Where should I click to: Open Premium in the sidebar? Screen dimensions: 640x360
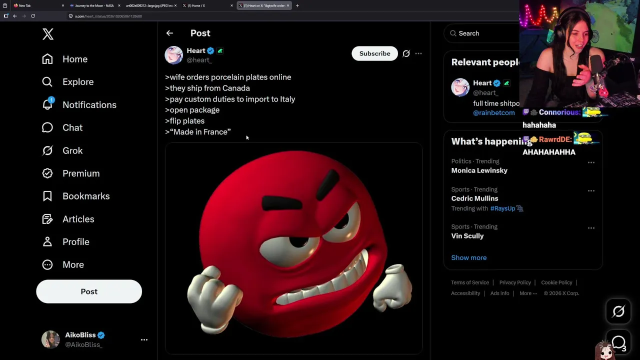tap(70, 173)
